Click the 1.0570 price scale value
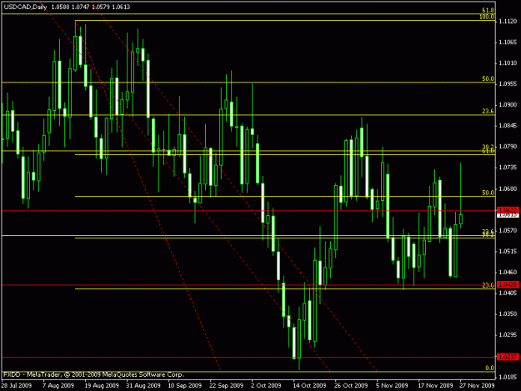 508,230
